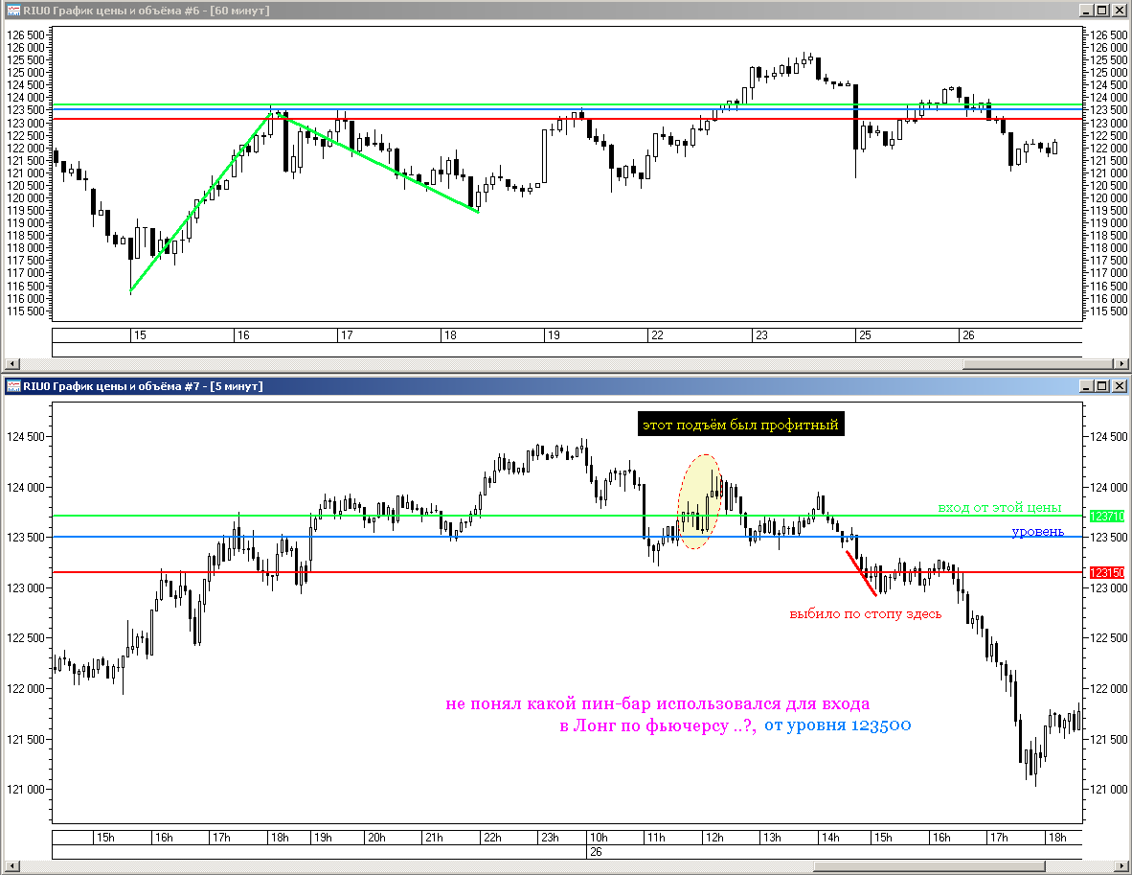Click the 23h time label on the 5-minute chart
Viewport: 1132px width, 875px height.
pyautogui.click(x=550, y=838)
